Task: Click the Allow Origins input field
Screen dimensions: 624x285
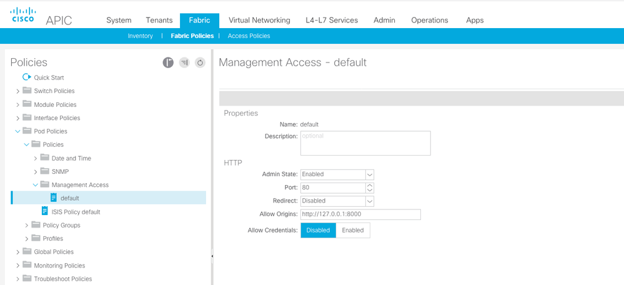Action: [360, 214]
